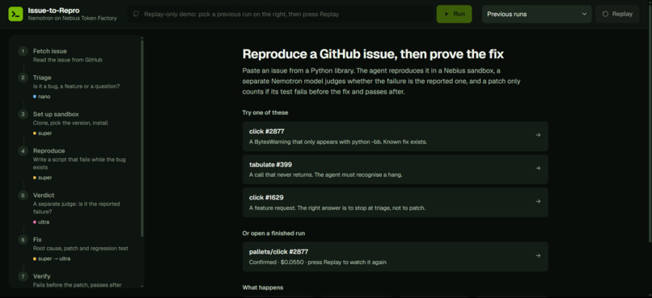Image resolution: width=652 pixels, height=298 pixels.
Task: Click the arrow on the click #1629 card
Action: pos(538,201)
